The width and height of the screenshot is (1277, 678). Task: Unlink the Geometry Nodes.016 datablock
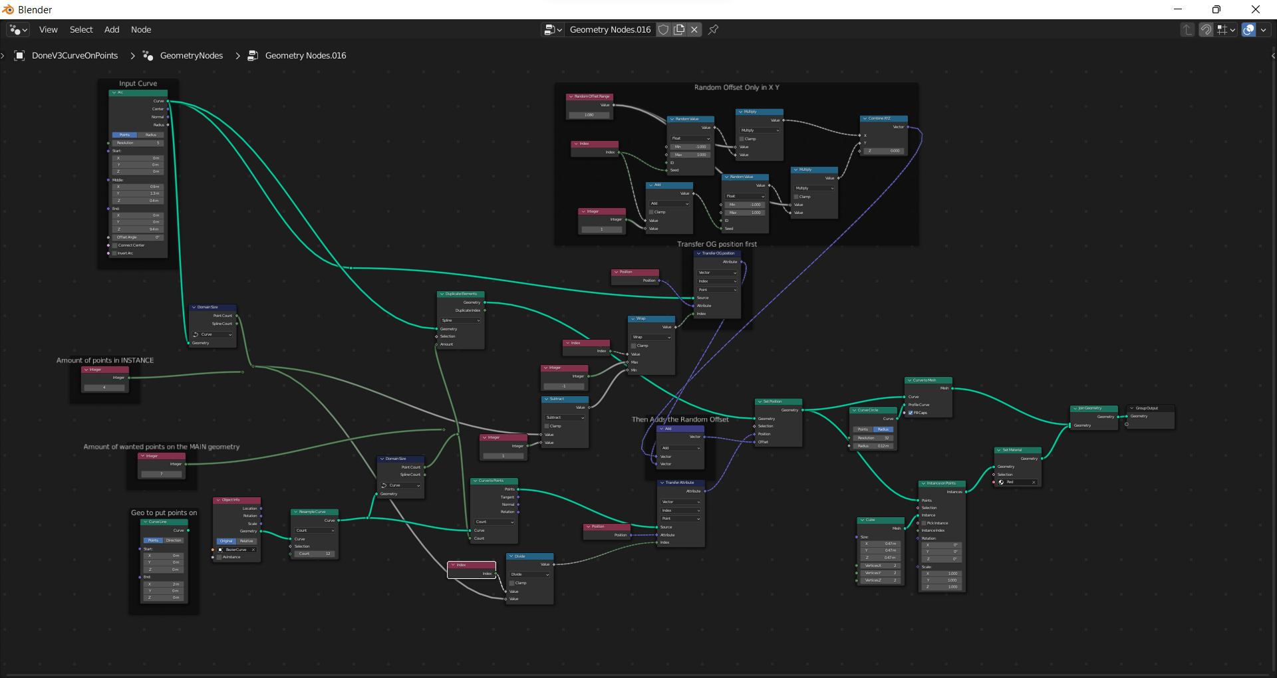tap(694, 29)
